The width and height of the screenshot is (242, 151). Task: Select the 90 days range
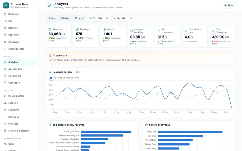pyautogui.click(x=79, y=18)
